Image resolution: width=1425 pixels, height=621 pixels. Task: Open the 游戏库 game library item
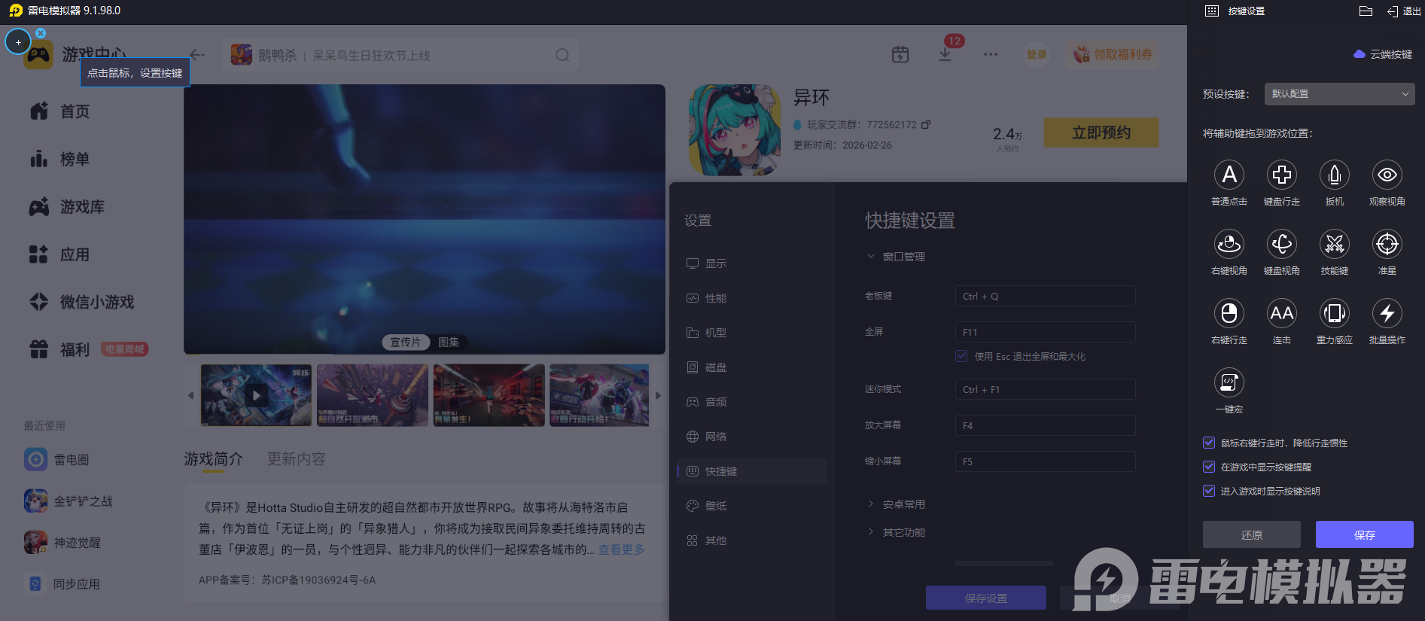(x=67, y=207)
